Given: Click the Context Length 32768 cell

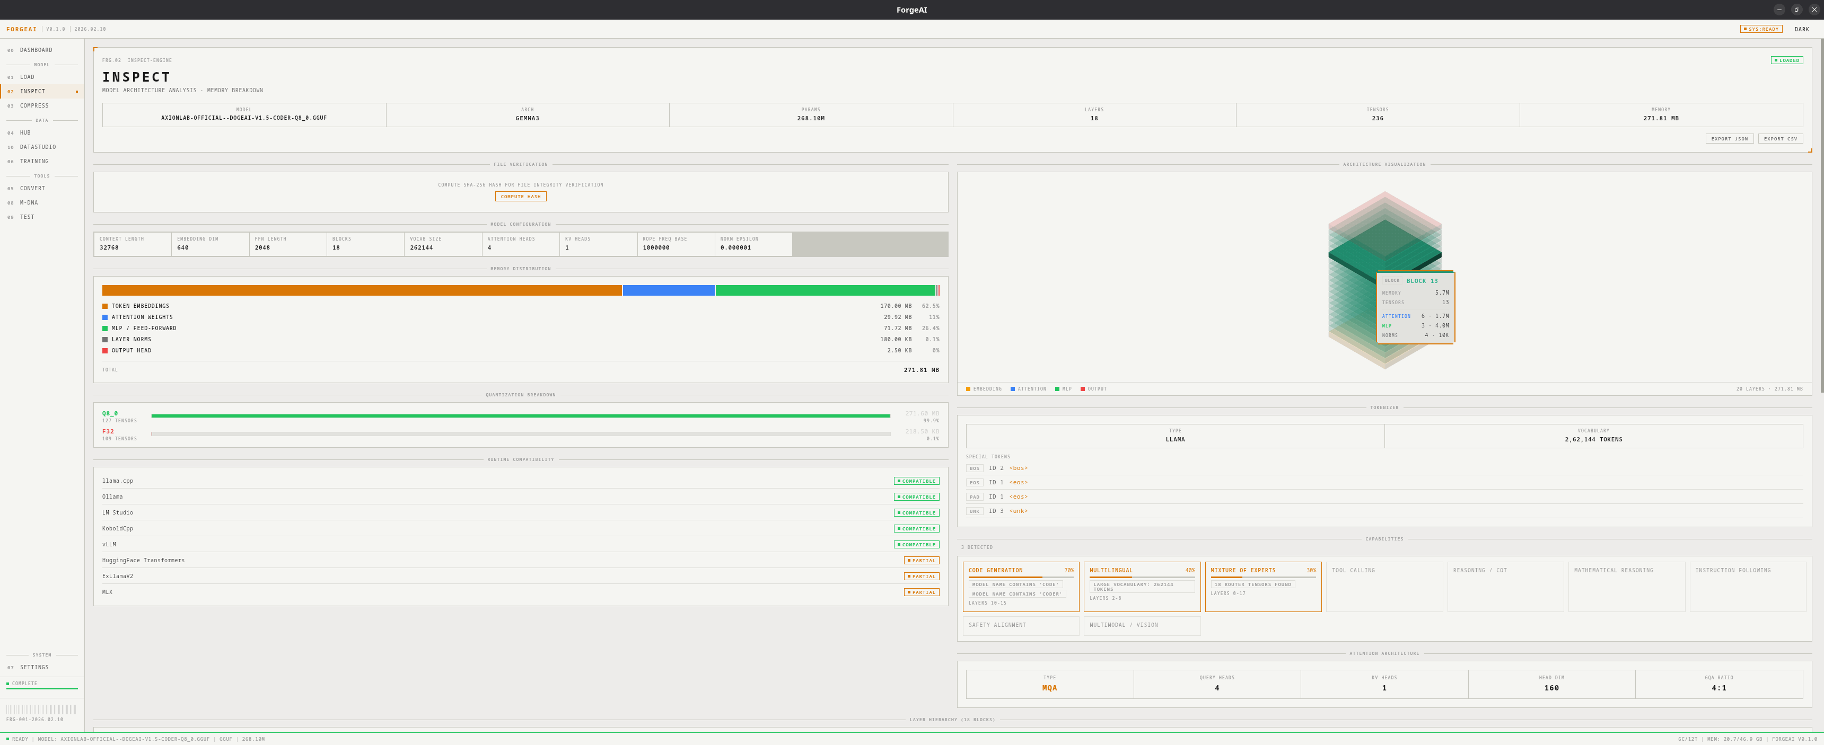Looking at the screenshot, I should click(x=133, y=243).
